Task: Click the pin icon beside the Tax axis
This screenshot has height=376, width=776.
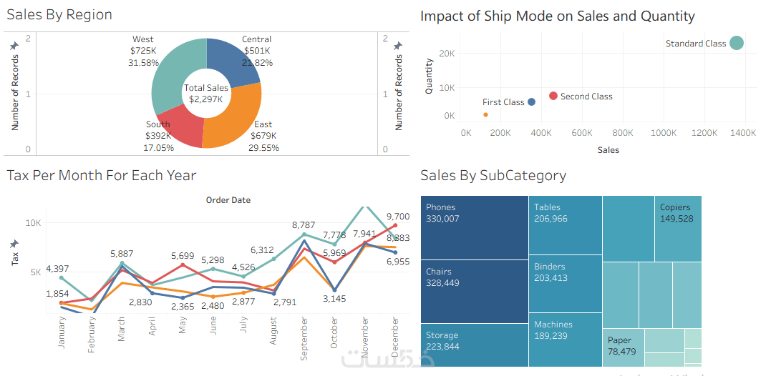Action: click(14, 244)
